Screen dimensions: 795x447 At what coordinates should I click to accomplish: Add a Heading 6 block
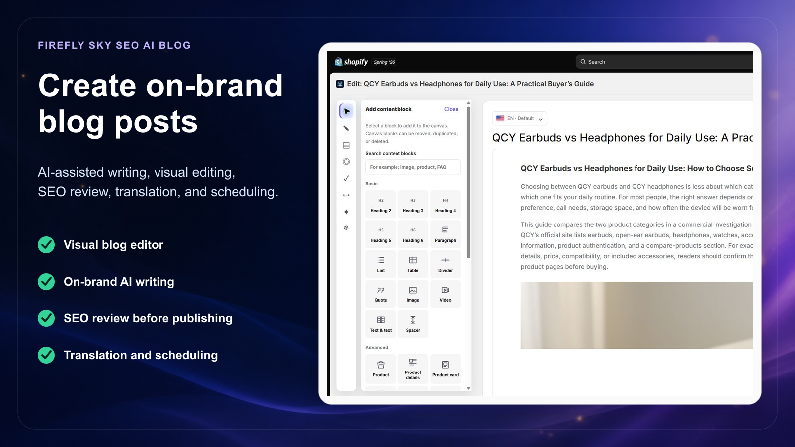pos(413,234)
